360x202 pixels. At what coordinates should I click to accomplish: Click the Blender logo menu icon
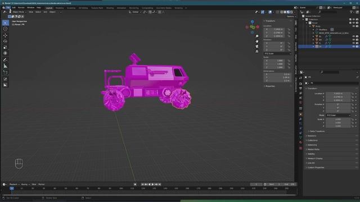[3, 7]
